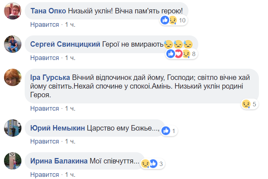Click the Іра Гурська name link
The image size is (268, 179).
tap(50, 77)
